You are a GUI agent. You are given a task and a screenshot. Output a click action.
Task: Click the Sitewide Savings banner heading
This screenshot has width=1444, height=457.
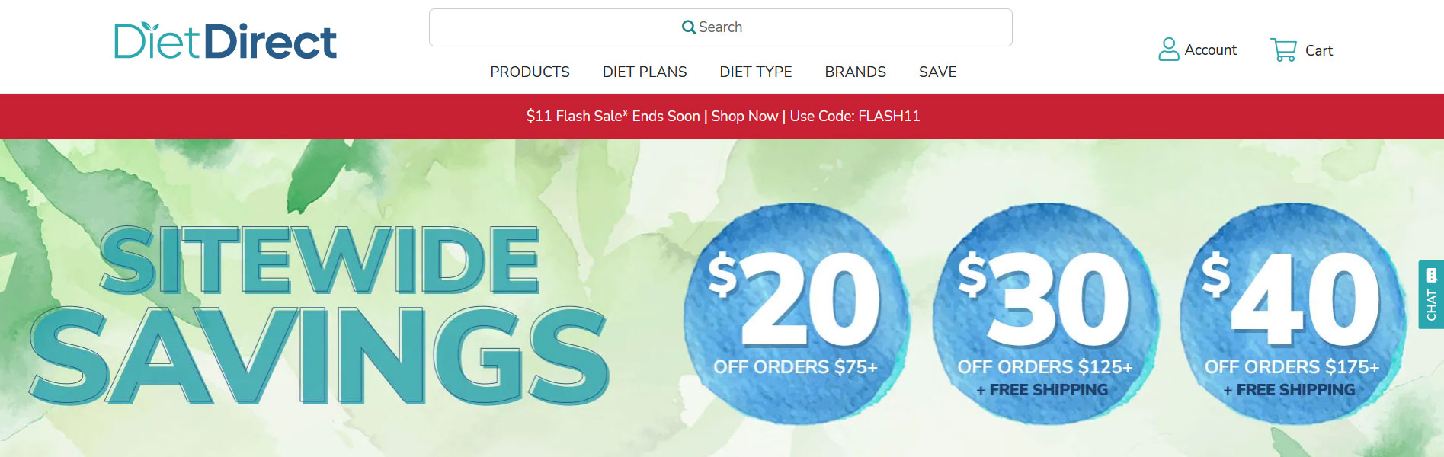coord(320,314)
